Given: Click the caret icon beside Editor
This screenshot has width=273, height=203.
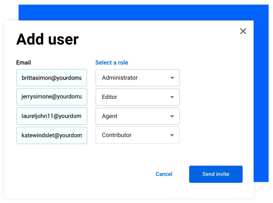Looking at the screenshot, I should click(x=172, y=97).
